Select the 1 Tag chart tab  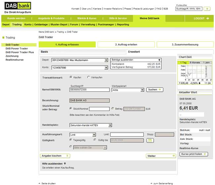183,63
